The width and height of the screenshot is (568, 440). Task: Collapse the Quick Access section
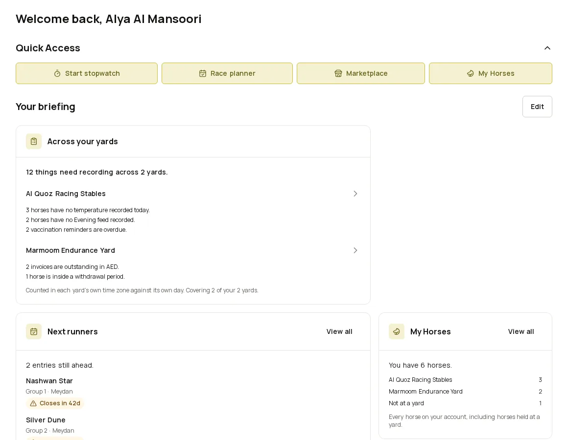(547, 48)
